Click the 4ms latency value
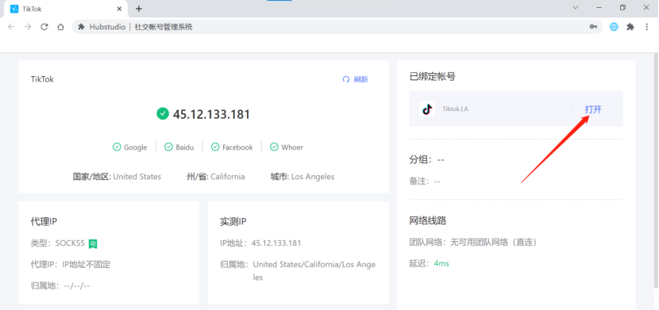659x310 pixels. (441, 263)
